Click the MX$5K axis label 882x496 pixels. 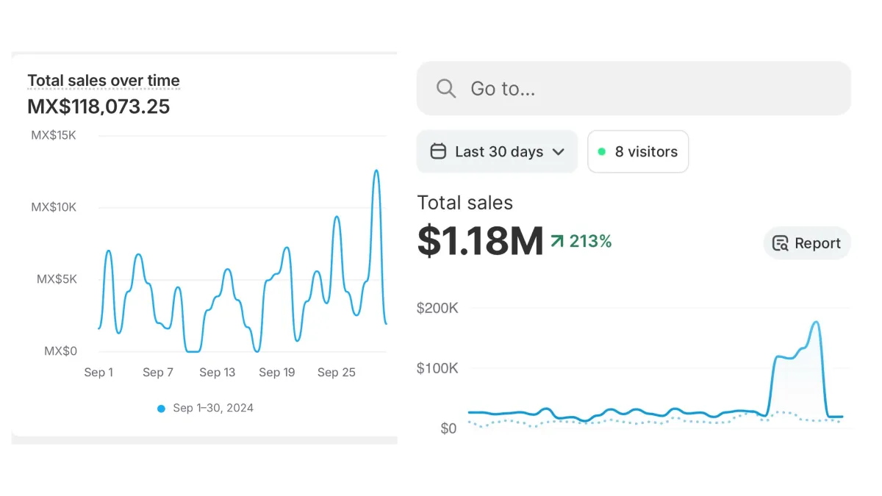point(57,279)
